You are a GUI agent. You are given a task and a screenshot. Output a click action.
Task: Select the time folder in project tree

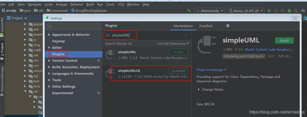coord(34,86)
